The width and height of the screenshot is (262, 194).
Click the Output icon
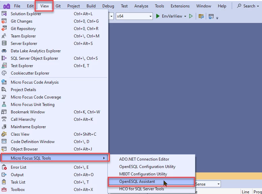coord(4,174)
